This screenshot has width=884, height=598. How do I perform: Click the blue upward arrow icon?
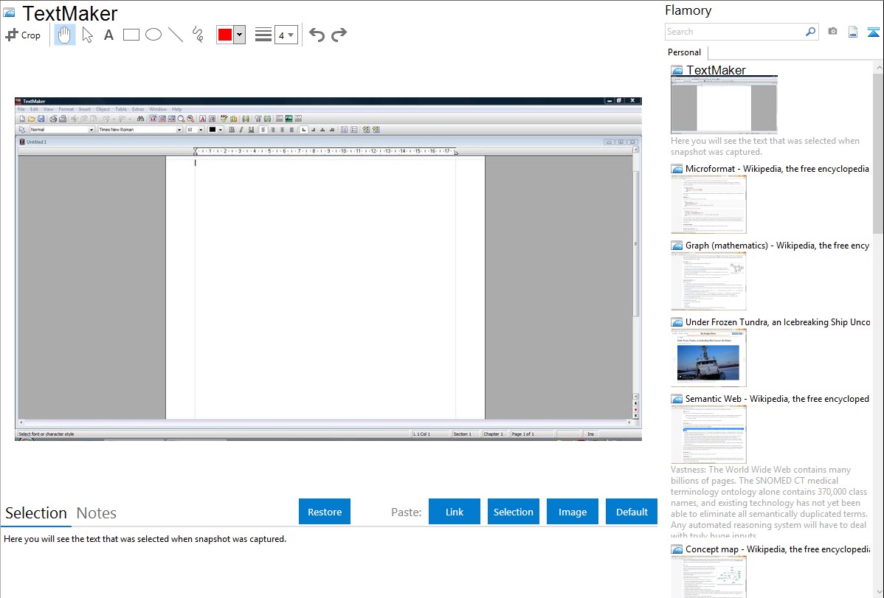point(873,32)
